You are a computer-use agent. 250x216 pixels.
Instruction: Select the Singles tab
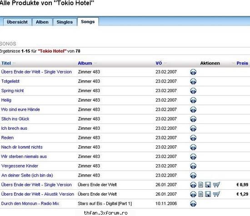[65, 22]
